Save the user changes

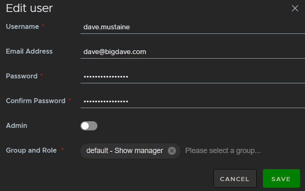click(x=281, y=179)
